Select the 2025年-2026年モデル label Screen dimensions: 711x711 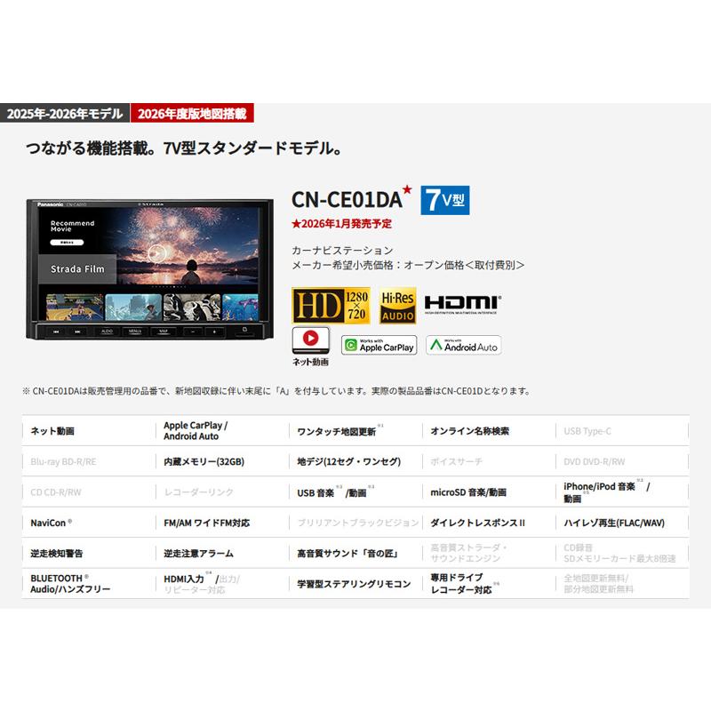65,114
